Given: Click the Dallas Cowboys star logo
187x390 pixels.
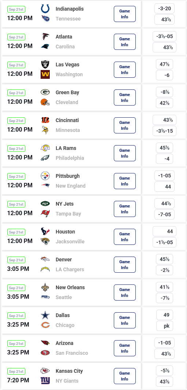Looking at the screenshot, I should point(45,315).
